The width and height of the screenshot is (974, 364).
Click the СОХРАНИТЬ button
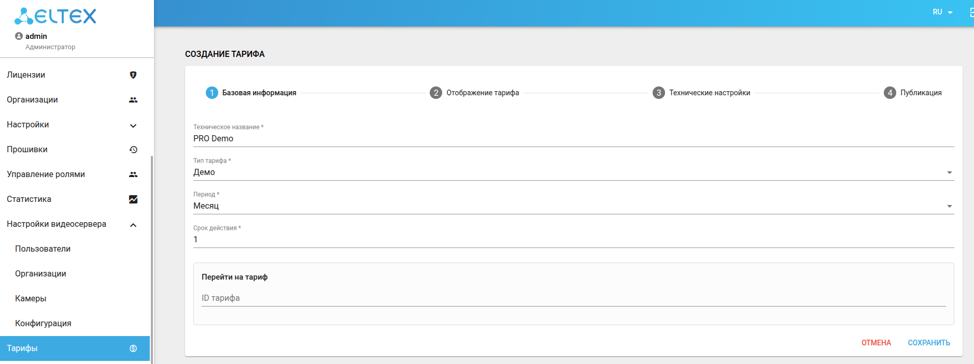tap(929, 343)
